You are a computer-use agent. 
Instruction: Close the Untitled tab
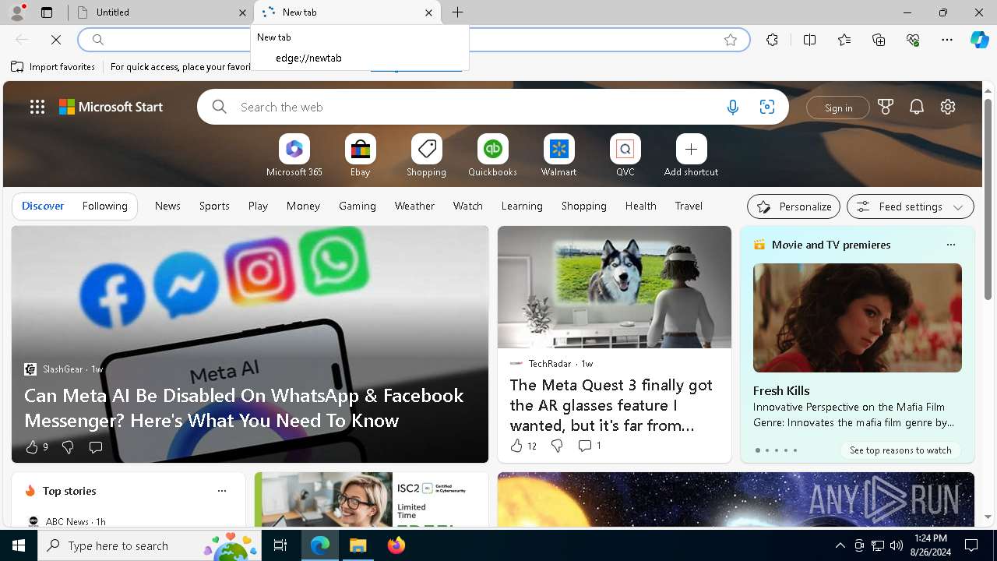pos(243,12)
